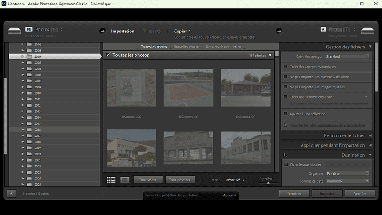
Task: Select the Roullet building photo thumbnail
Action: (188, 148)
